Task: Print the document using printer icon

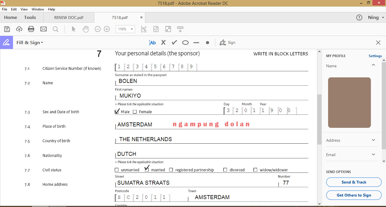Action: tap(31, 29)
